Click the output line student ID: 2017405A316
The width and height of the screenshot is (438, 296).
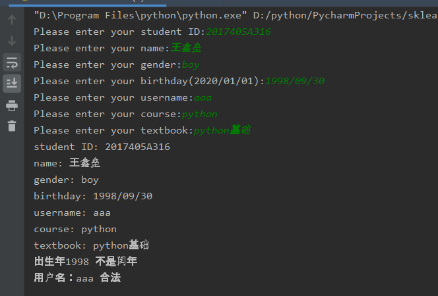[x=102, y=147]
